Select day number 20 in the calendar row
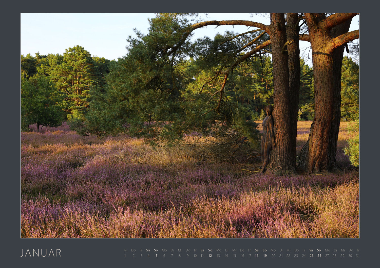Image resolution: width=380 pixels, height=268 pixels. coord(273,256)
